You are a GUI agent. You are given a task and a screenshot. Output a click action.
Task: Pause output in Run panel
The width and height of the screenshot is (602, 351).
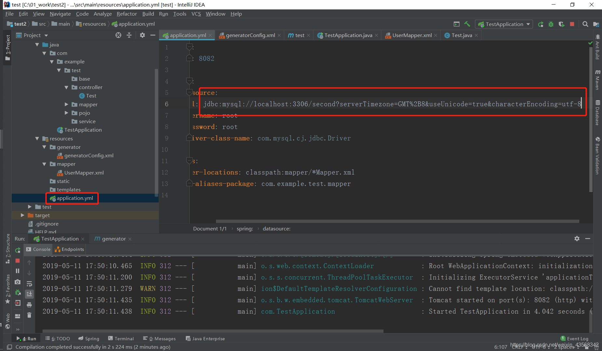18,271
